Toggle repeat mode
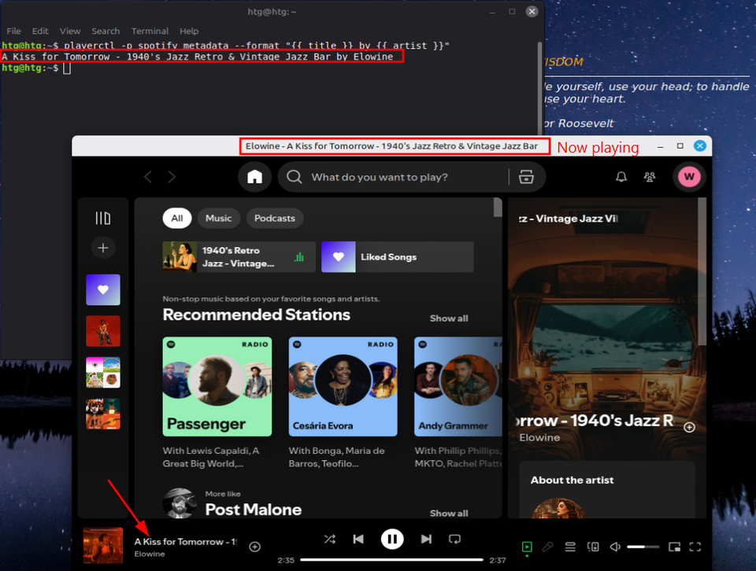The height and width of the screenshot is (571, 756). tap(454, 540)
